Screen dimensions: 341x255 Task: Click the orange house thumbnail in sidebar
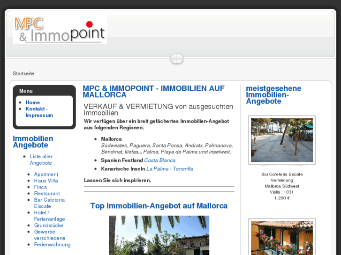pos(282,237)
